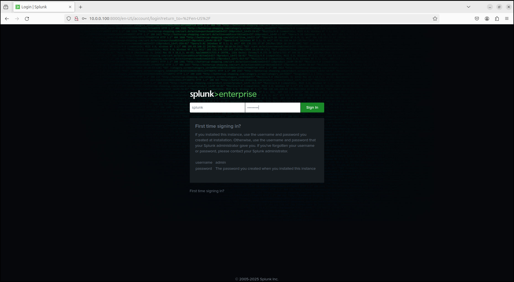Image resolution: width=514 pixels, height=282 pixels.
Task: Go back to the previous page
Action: [x=7, y=19]
